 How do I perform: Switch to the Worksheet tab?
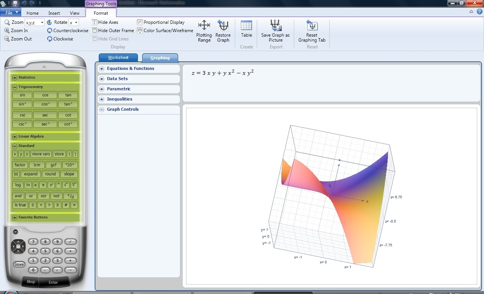[x=118, y=57]
